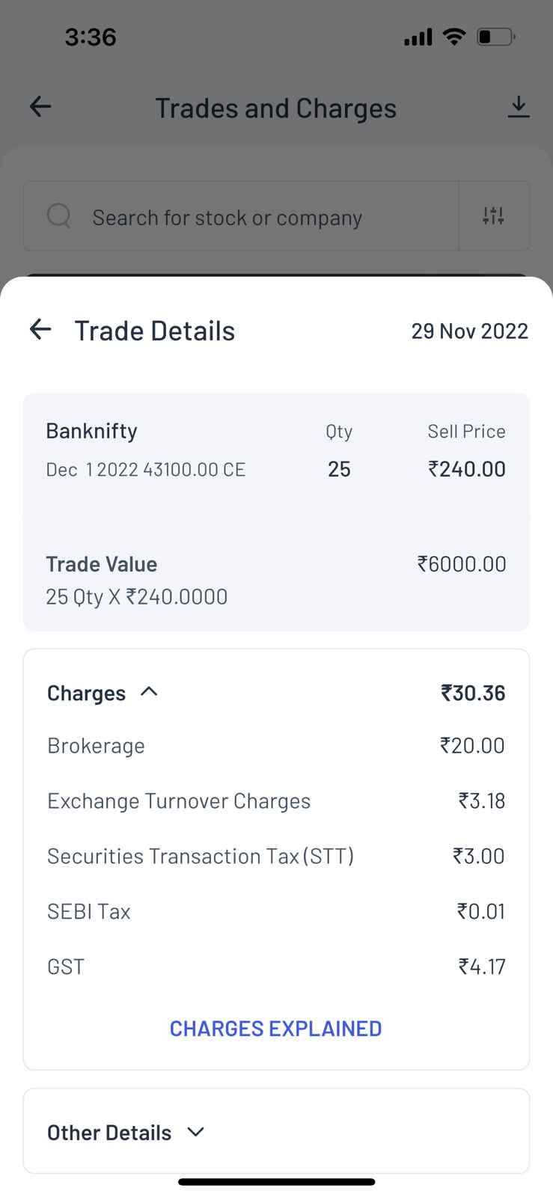Tap back arrow next to Trades and Charges
The width and height of the screenshot is (553, 1197).
click(x=40, y=107)
